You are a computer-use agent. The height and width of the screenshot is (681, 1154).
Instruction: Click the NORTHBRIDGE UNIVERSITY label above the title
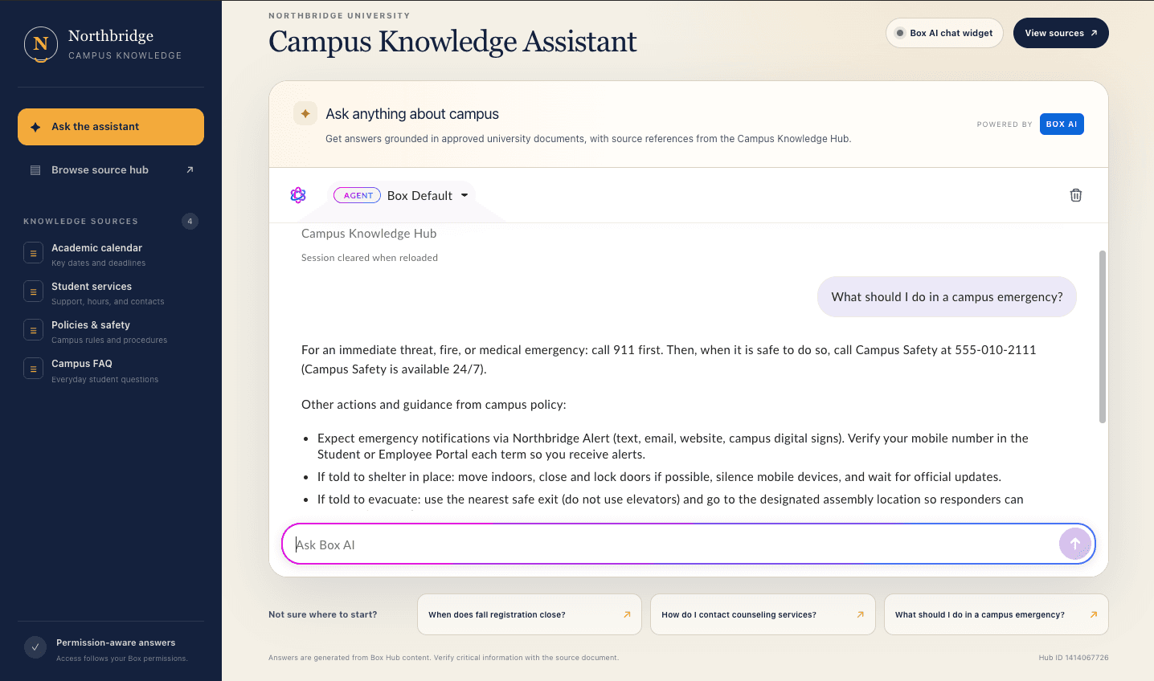pyautogui.click(x=339, y=15)
